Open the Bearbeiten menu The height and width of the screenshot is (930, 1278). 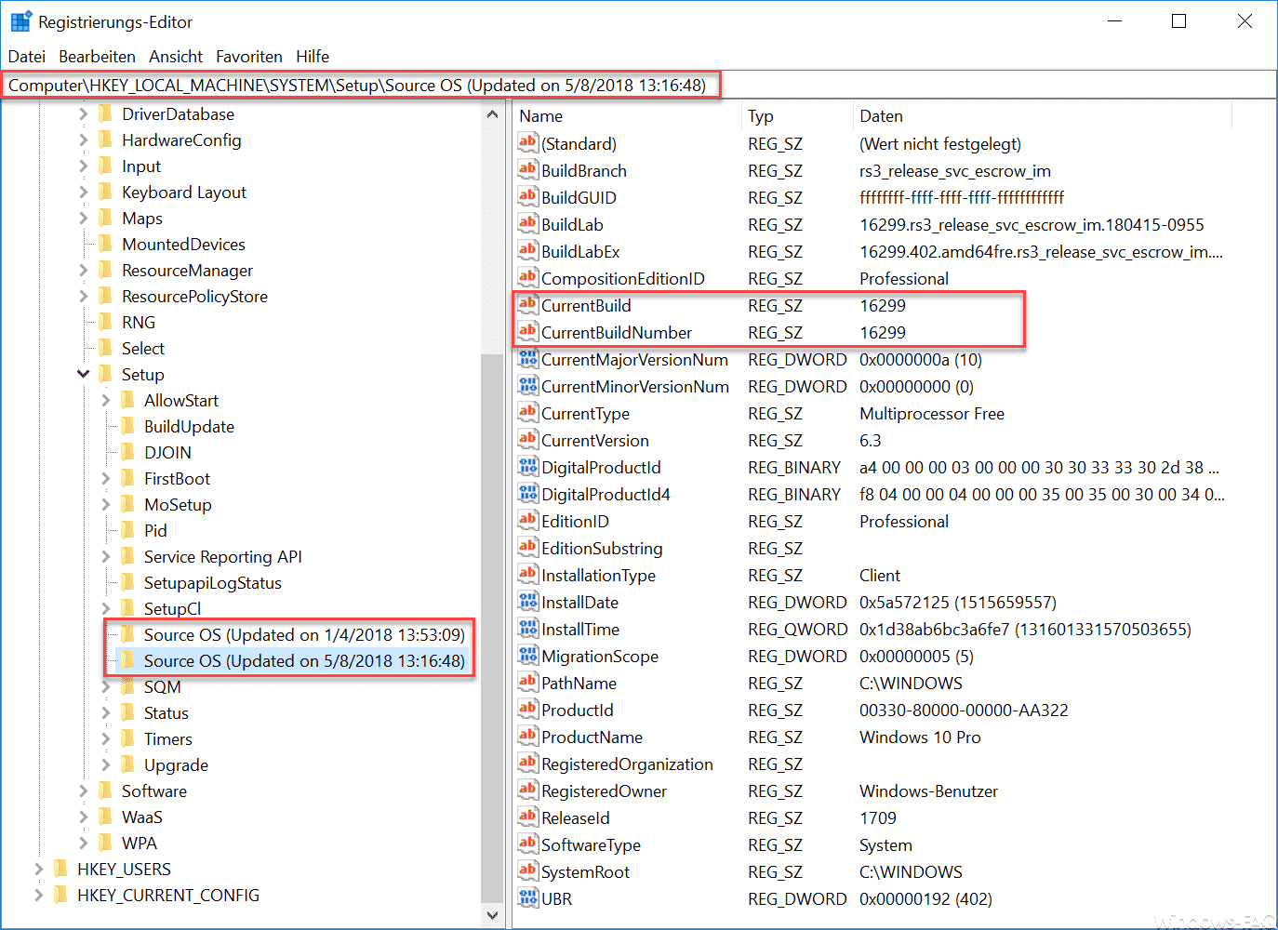pyautogui.click(x=97, y=57)
